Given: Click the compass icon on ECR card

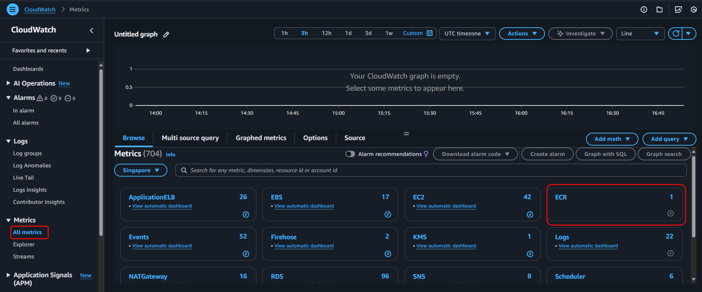Looking at the screenshot, I should pyautogui.click(x=670, y=213).
